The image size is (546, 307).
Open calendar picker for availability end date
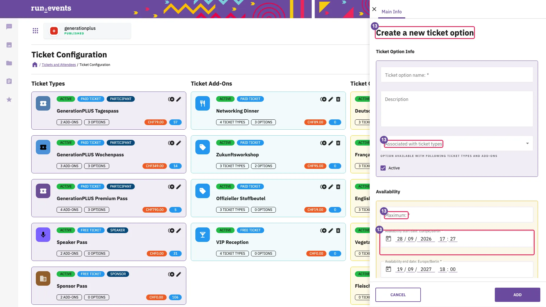coord(388,269)
